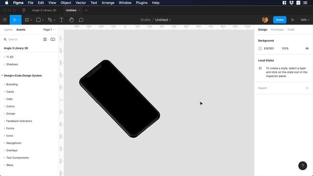Expand the Text Components group
313x176 pixels.
(x=4, y=157)
